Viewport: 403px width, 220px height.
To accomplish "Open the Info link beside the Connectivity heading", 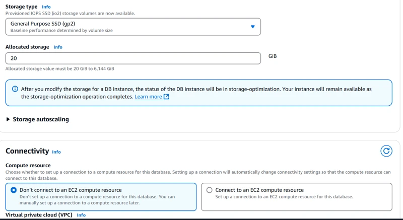I will (x=56, y=152).
